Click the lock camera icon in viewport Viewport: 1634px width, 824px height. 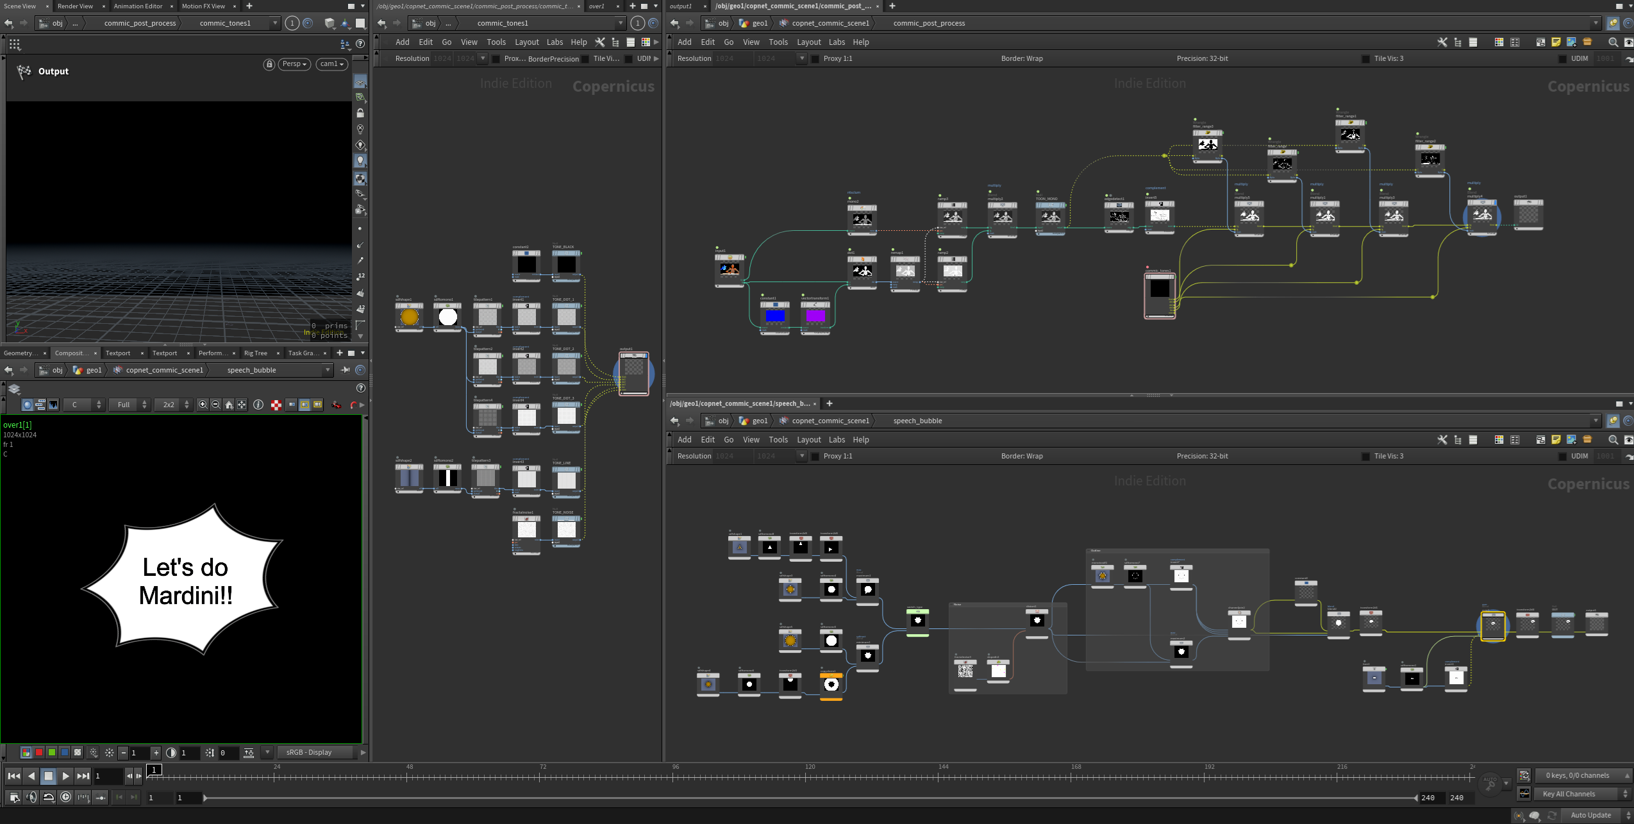click(x=269, y=64)
